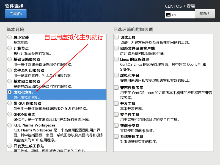Click description GNOME 是一个非常直观且用户友好的桌面环境。
The width and height of the screenshot is (220, 165).
click(52, 119)
